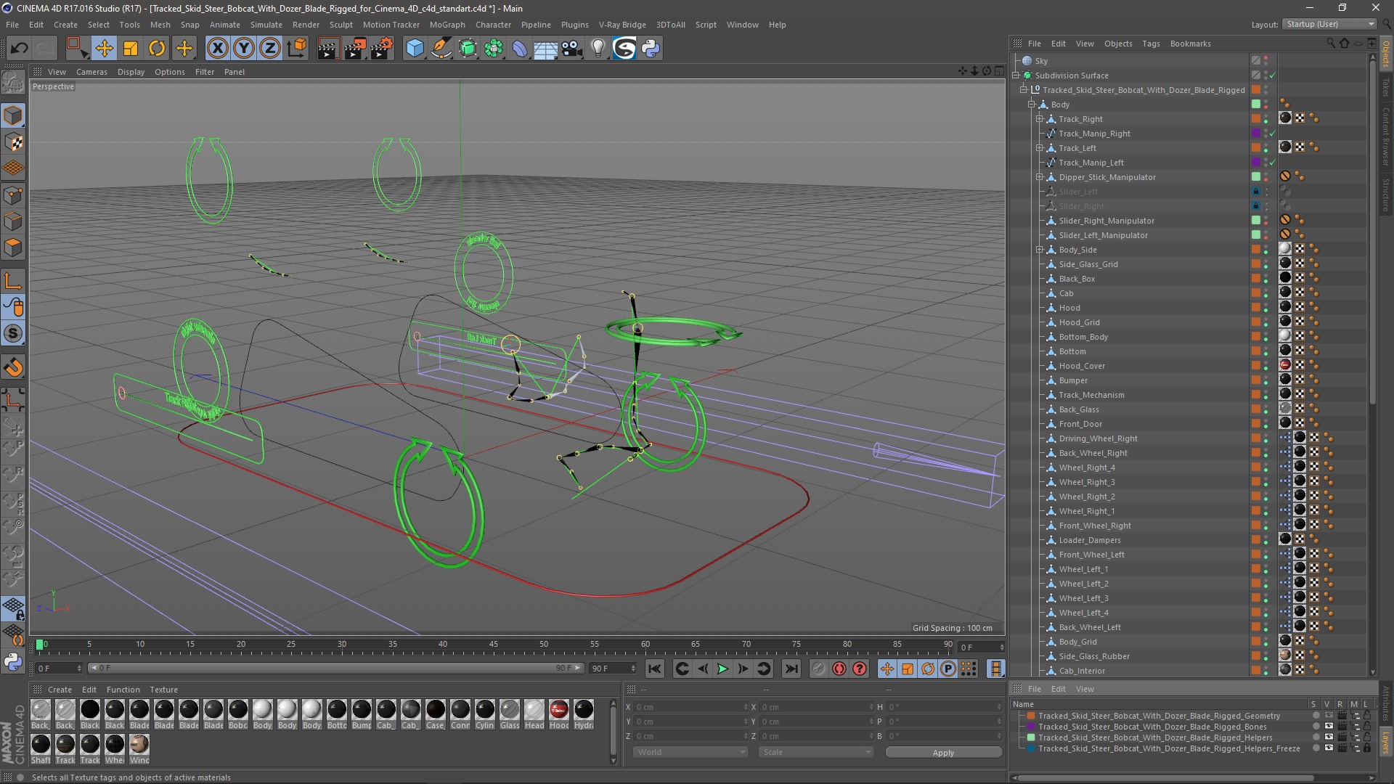Open material manager Function menu
1394x784 pixels.
(x=123, y=690)
